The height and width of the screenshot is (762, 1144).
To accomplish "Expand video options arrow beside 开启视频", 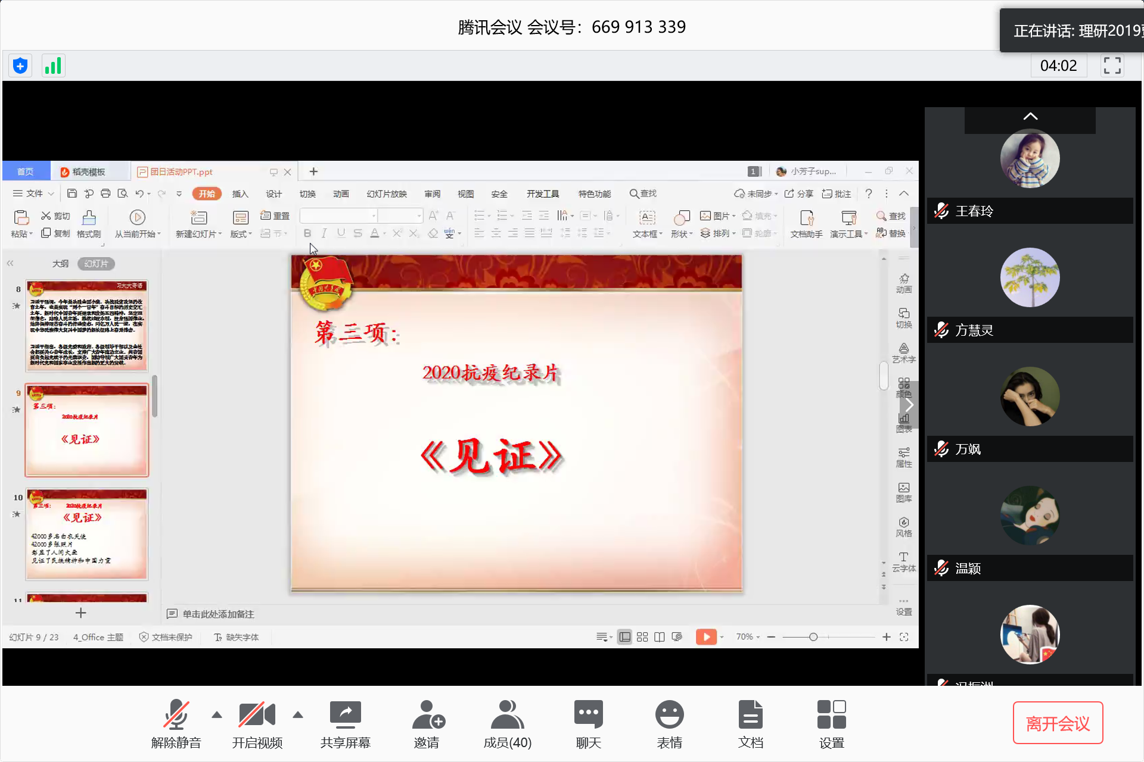I will pyautogui.click(x=298, y=715).
